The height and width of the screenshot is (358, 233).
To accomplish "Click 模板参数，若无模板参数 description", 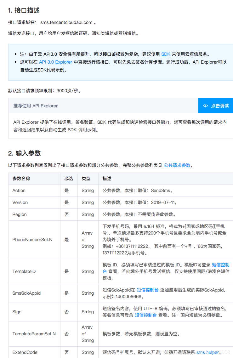I will pyautogui.click(x=141, y=334).
